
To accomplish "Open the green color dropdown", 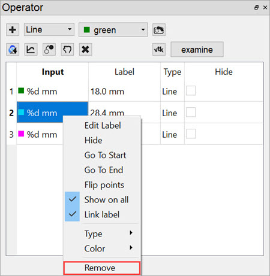I will tap(113, 30).
